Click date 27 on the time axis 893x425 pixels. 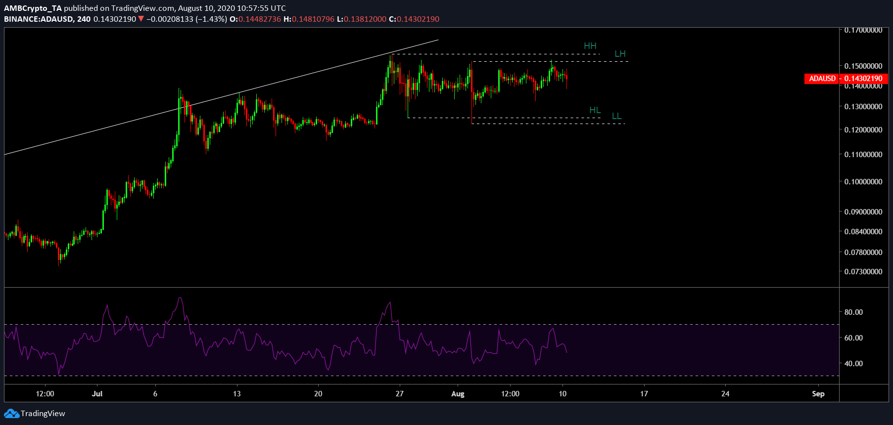(399, 394)
